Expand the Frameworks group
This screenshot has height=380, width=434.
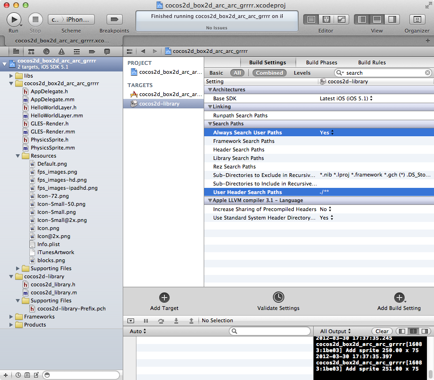tap(11, 317)
